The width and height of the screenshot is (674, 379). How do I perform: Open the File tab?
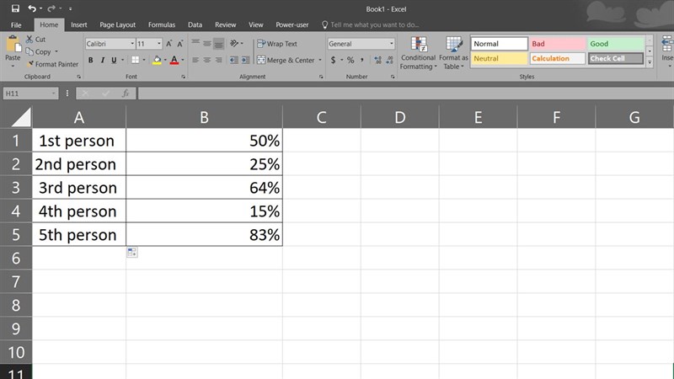[x=16, y=25]
